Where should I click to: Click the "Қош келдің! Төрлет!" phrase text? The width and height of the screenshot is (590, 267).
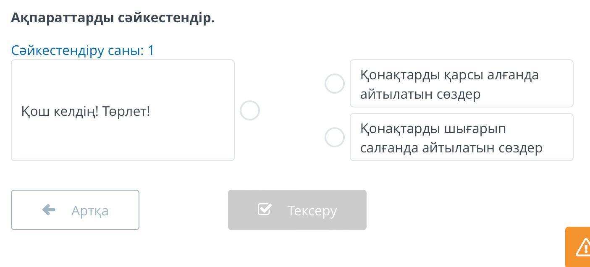click(x=86, y=112)
